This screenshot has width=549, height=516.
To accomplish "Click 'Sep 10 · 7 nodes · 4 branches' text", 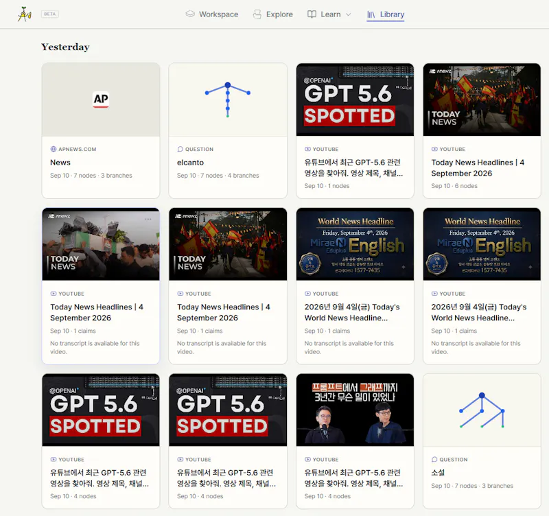I will [218, 176].
